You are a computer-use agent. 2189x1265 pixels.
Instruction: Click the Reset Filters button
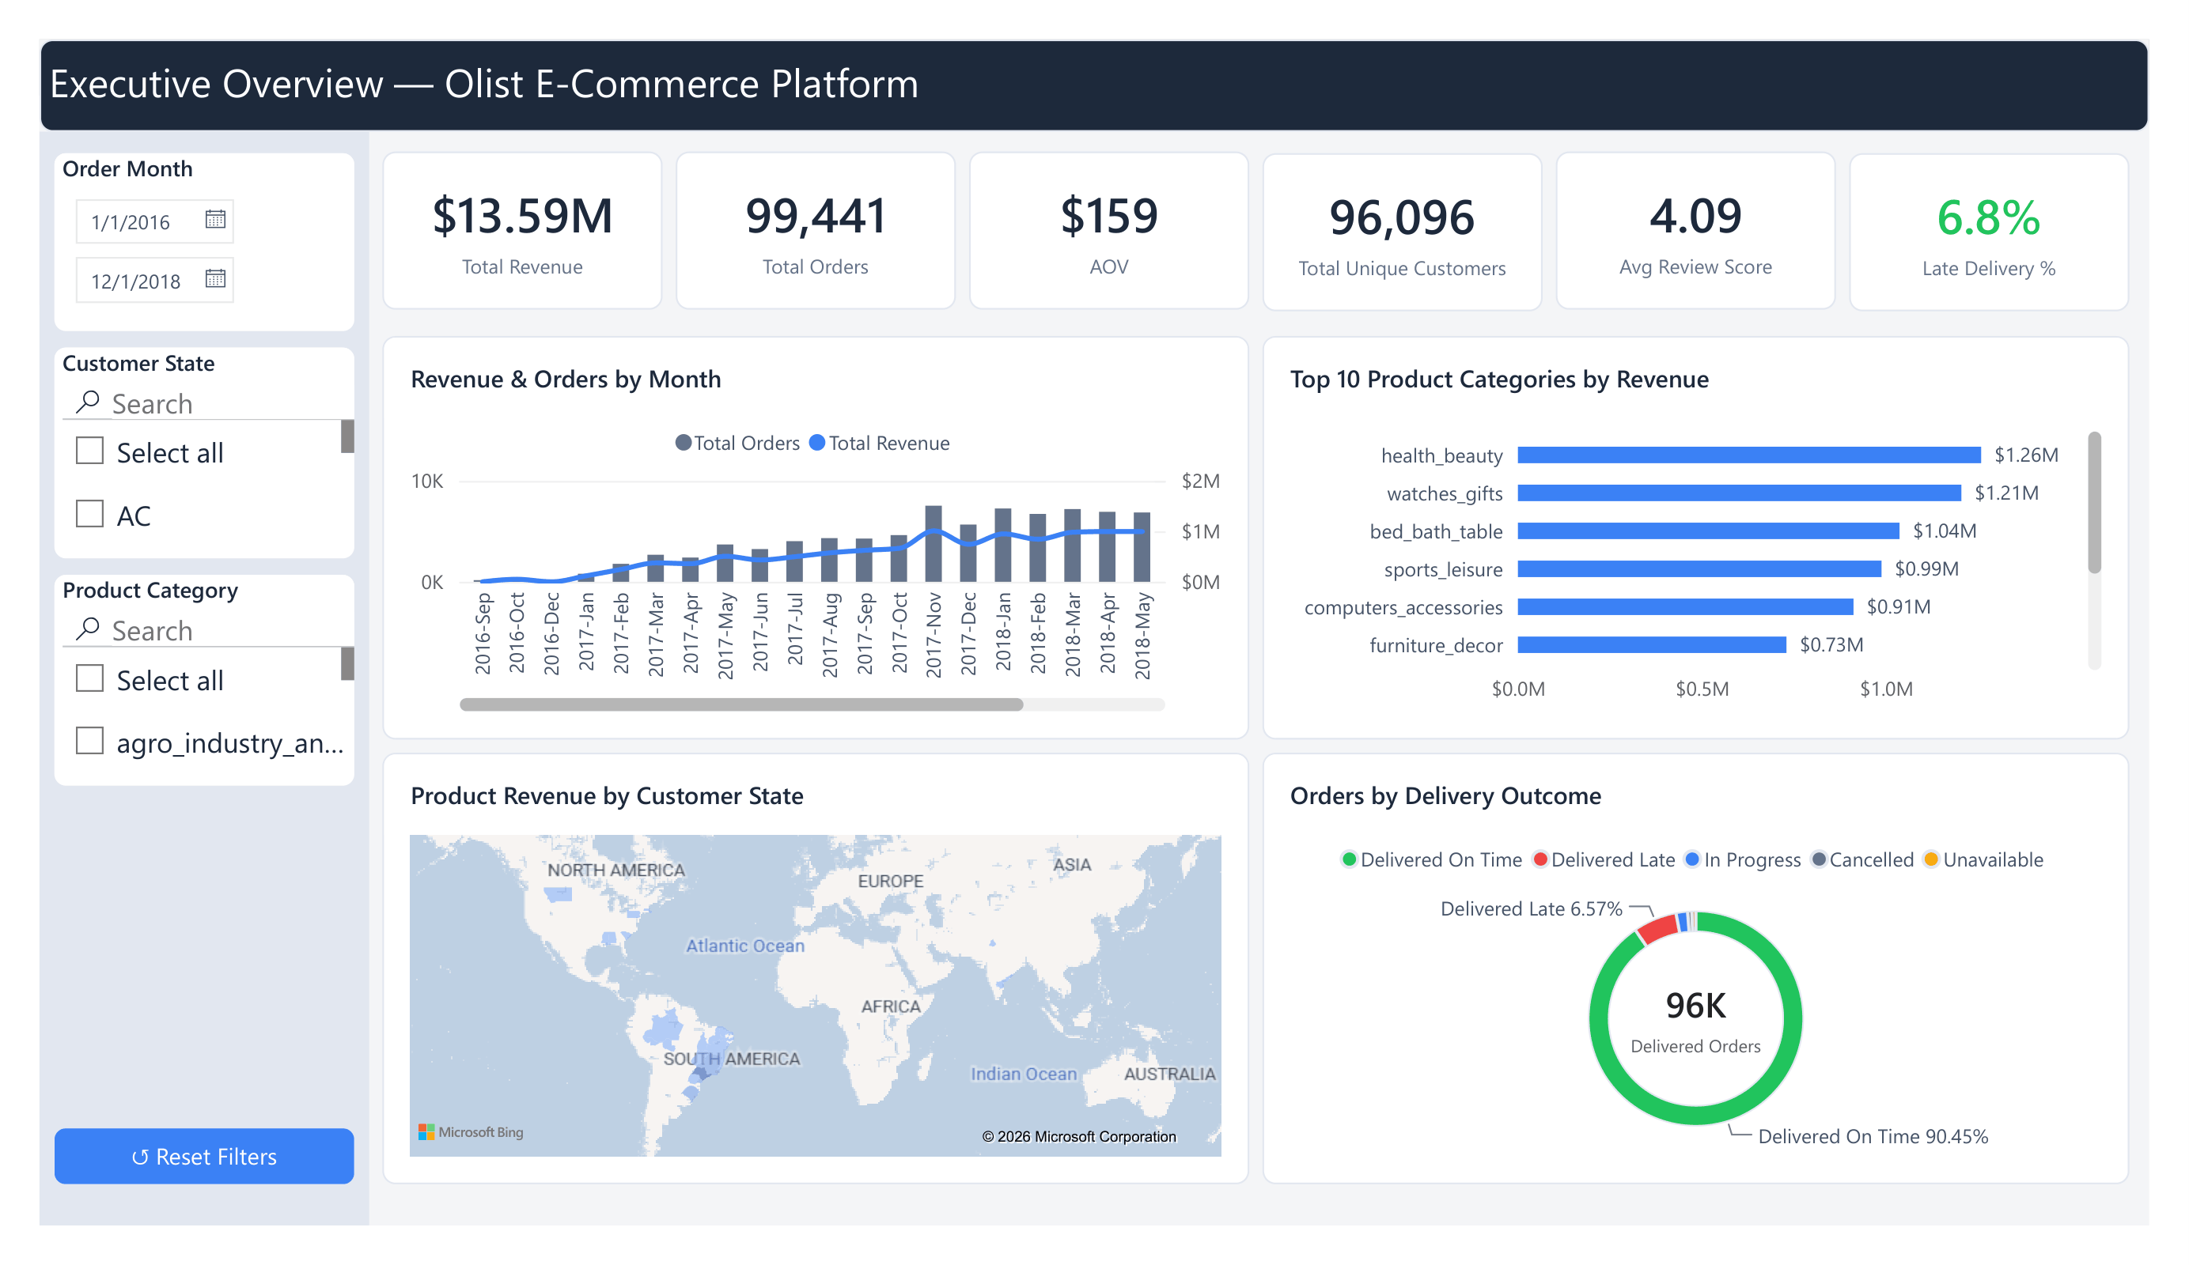point(204,1157)
